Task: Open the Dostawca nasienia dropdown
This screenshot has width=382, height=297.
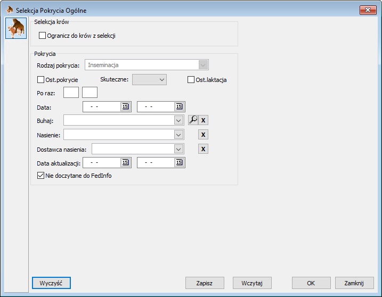Action: 179,149
